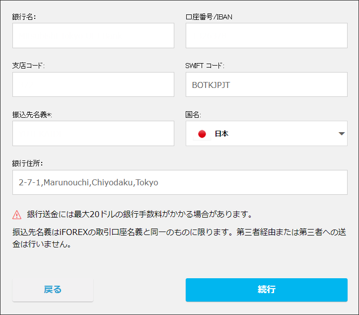Click the 20ドル bank fee warning text
The image size is (359, 315).
(x=140, y=215)
